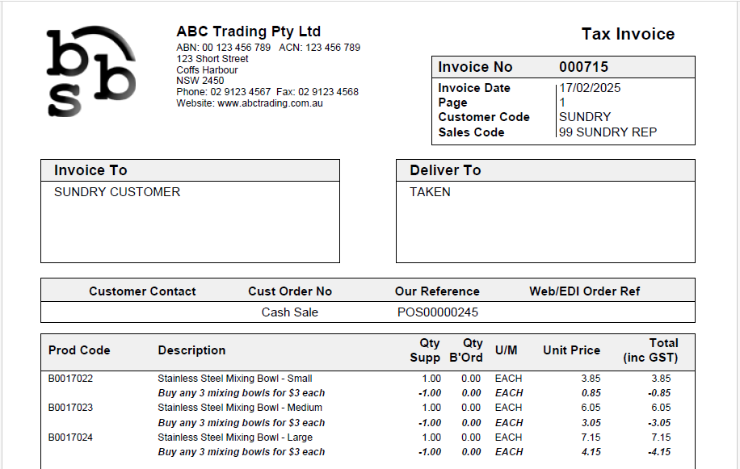Viewport: 740px width, 469px height.
Task: Select the invoice date 17/02/2025
Action: (590, 88)
